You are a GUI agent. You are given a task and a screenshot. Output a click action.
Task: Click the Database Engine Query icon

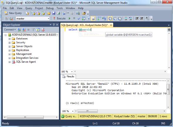point(27,13)
